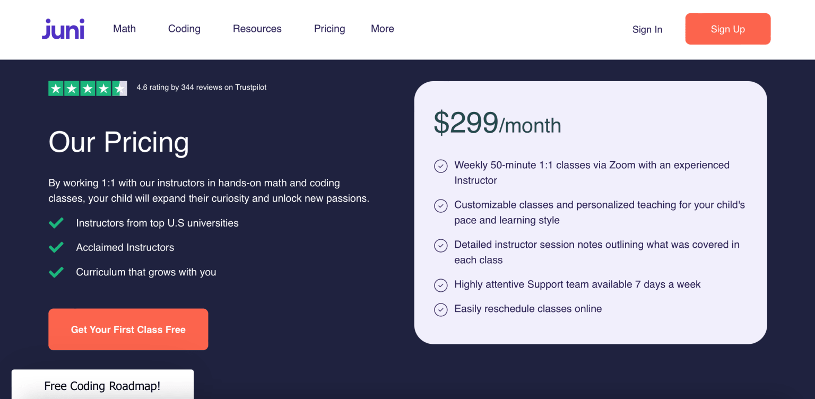Open the 'Free Coding Roadmap!' popup

tap(102, 386)
